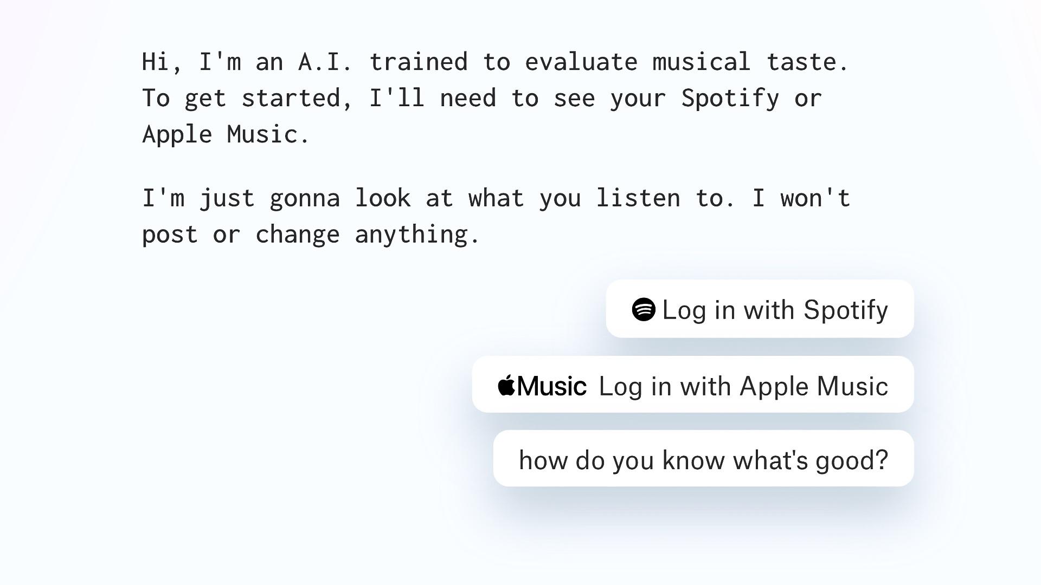The width and height of the screenshot is (1041, 585).
Task: Click the Spotify logo icon
Action: click(644, 309)
